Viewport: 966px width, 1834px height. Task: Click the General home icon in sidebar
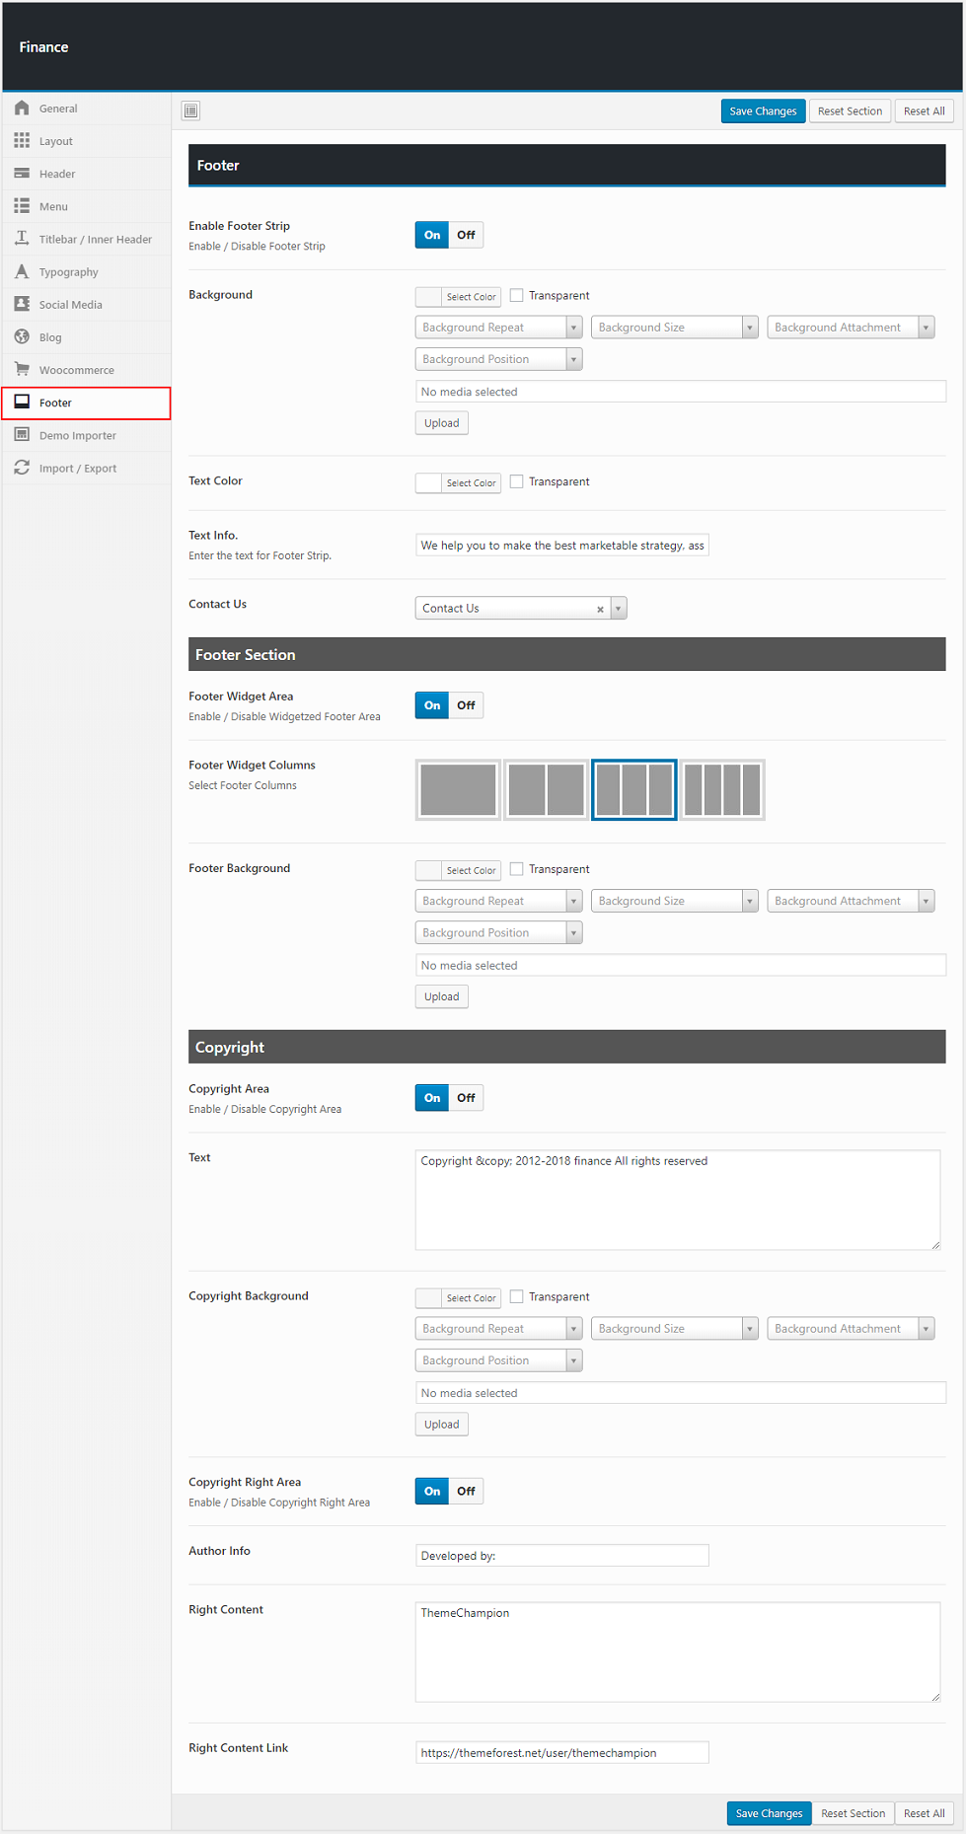pos(22,109)
